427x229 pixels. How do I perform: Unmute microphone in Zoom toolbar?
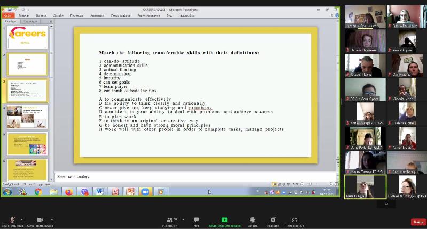coord(12,222)
